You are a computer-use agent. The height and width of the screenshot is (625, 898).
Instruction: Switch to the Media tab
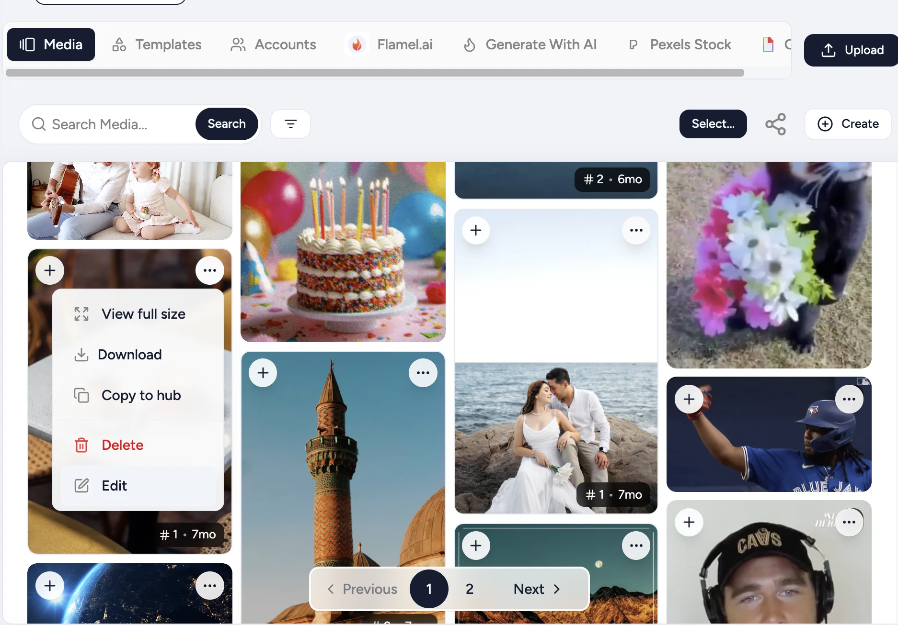point(51,45)
